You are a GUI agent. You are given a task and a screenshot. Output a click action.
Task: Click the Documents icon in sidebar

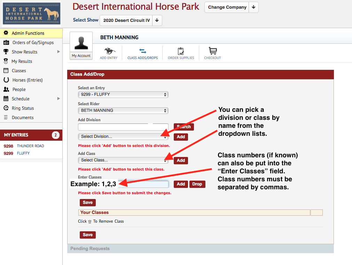[6, 117]
